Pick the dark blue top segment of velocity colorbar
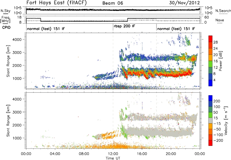The image size is (231, 160). pyautogui.click(x=210, y=98)
